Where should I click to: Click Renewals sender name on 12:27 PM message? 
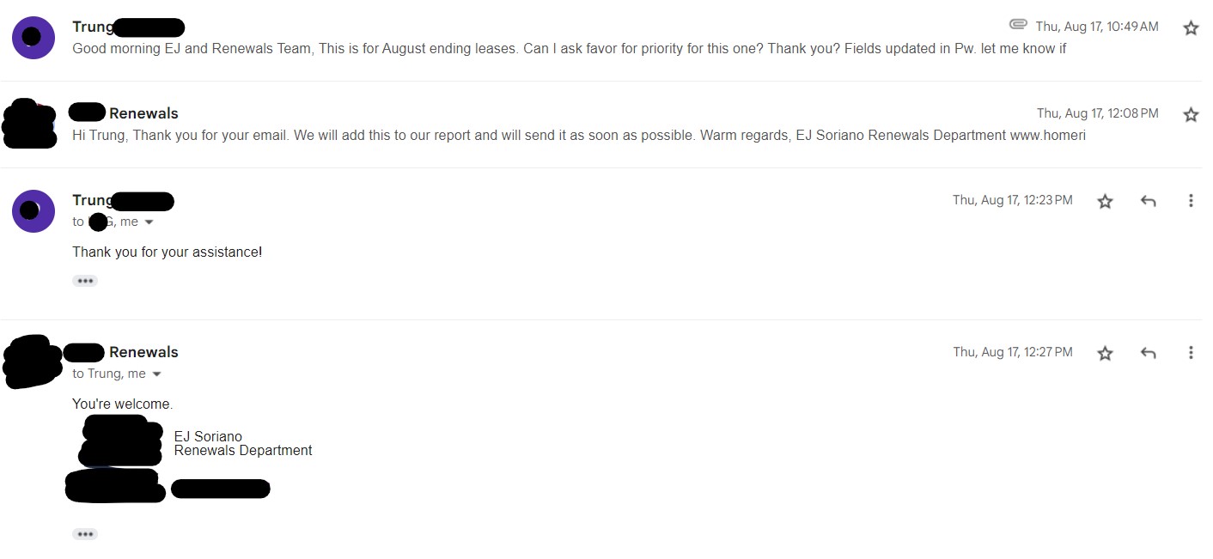click(x=143, y=352)
